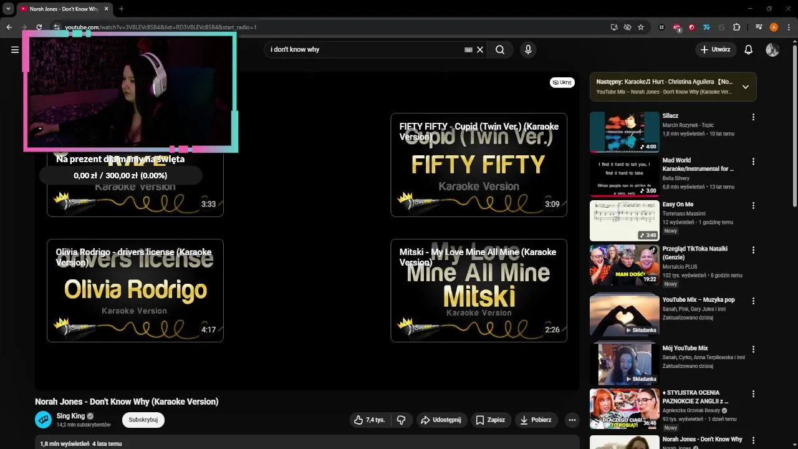Open Sing King channel avatar
This screenshot has height=449, width=798.
coord(43,420)
